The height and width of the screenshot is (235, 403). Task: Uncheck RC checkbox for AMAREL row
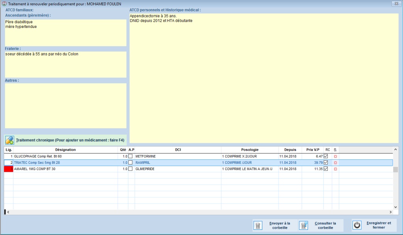(x=326, y=169)
